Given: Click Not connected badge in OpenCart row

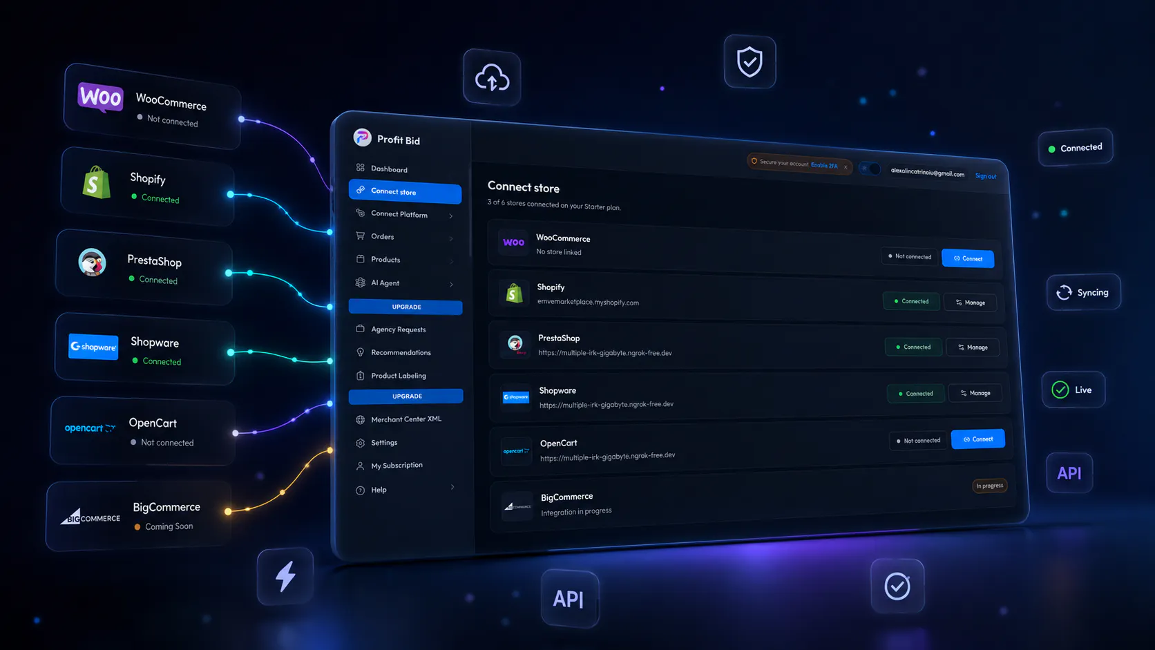Looking at the screenshot, I should tap(918, 441).
